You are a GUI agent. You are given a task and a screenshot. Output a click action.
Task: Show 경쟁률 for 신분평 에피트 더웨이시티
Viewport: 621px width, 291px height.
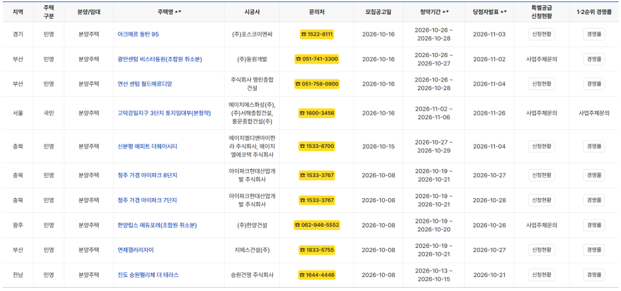pos(594,146)
